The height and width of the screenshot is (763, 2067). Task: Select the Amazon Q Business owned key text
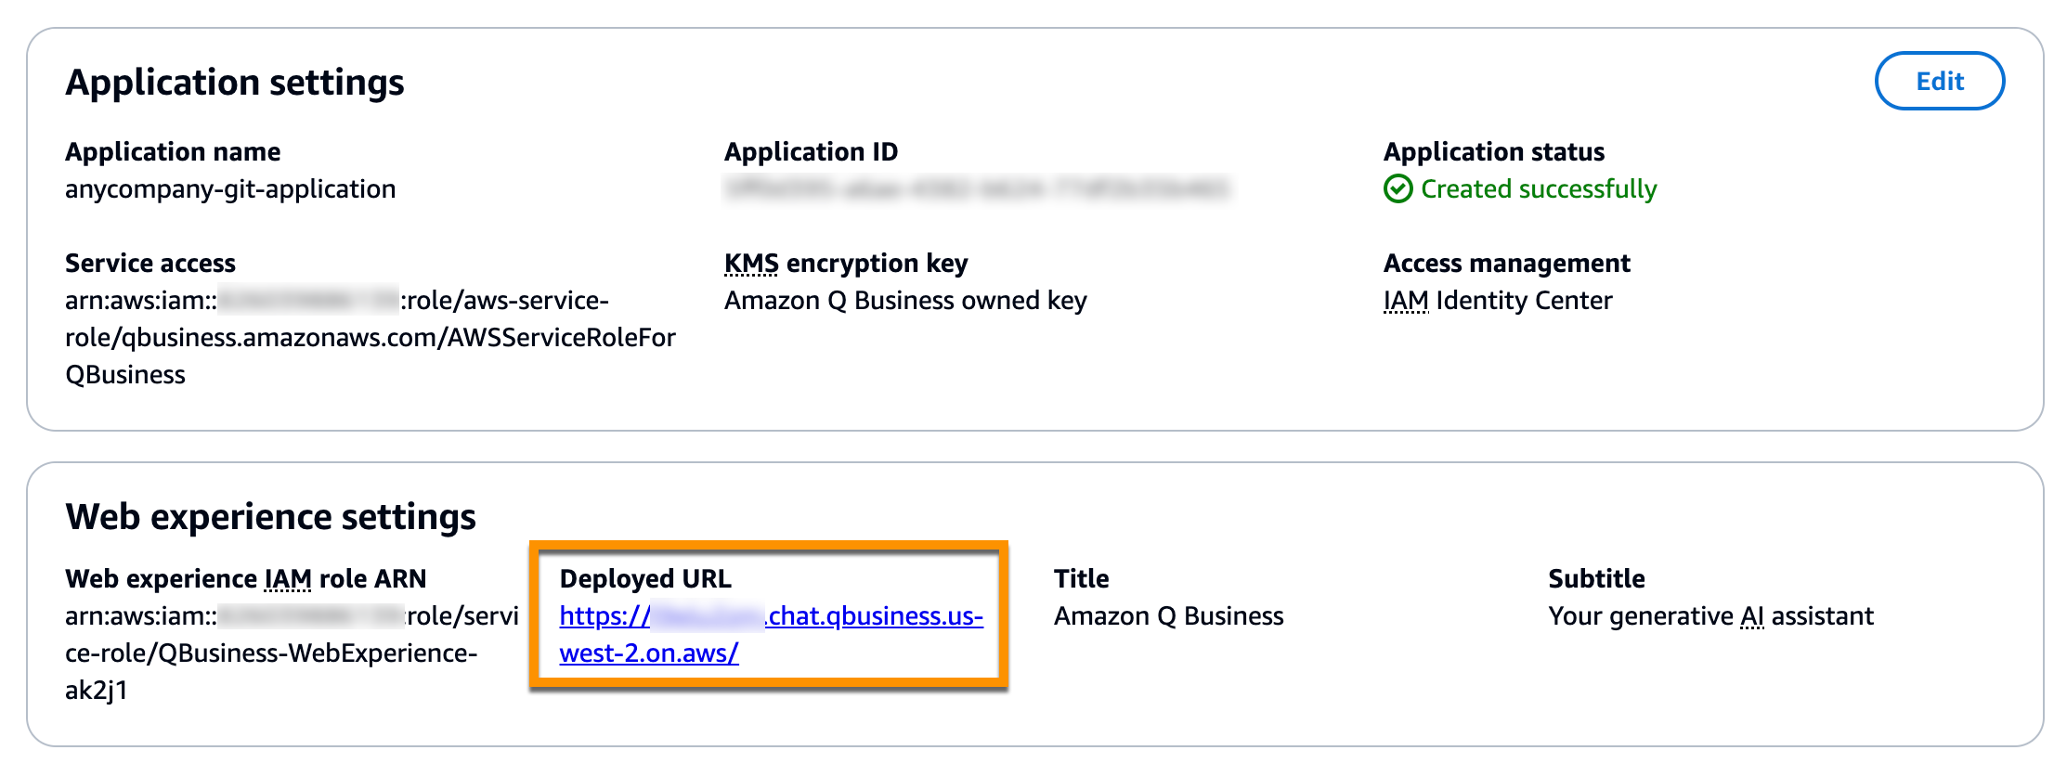905,300
